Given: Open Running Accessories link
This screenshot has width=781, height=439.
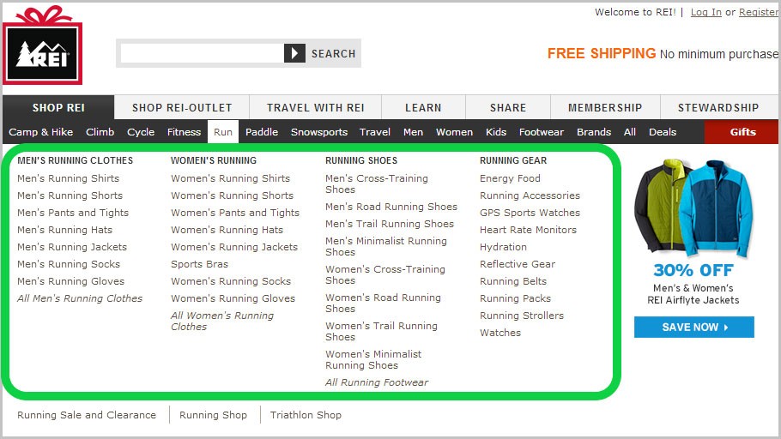Looking at the screenshot, I should pos(530,195).
